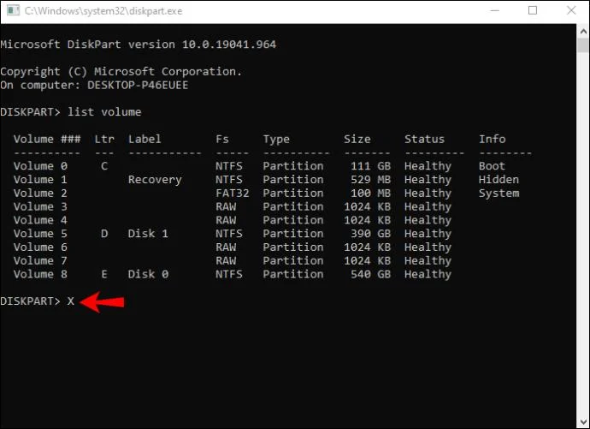Click 'Volume 5' in the list
This screenshot has width=590, height=429.
tap(40, 234)
